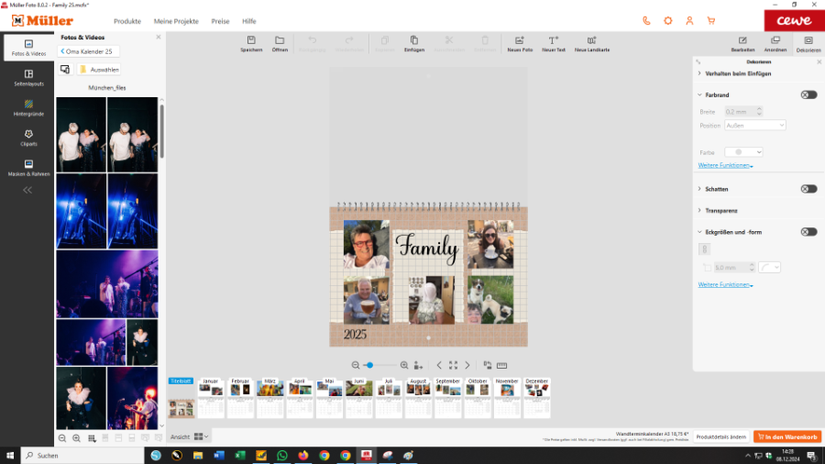Select the August page thumbnail
This screenshot has height=464, width=825.
pyautogui.click(x=418, y=396)
